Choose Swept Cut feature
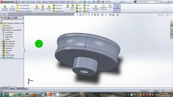The width and height of the screenshot is (173, 97). click(x=58, y=5)
